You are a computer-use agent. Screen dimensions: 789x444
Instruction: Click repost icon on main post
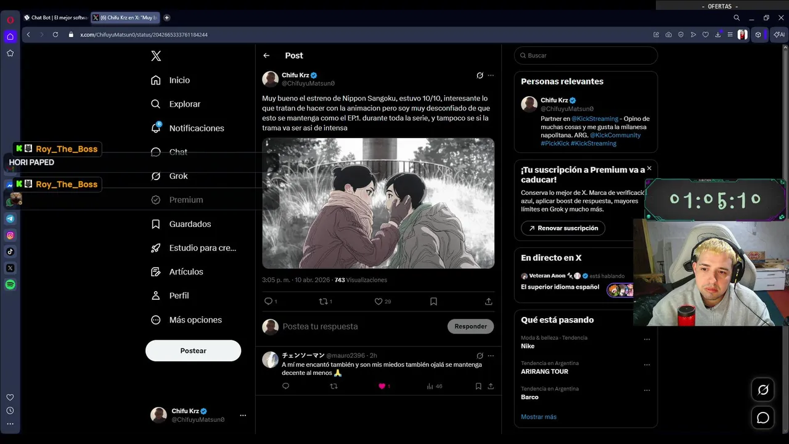click(323, 302)
